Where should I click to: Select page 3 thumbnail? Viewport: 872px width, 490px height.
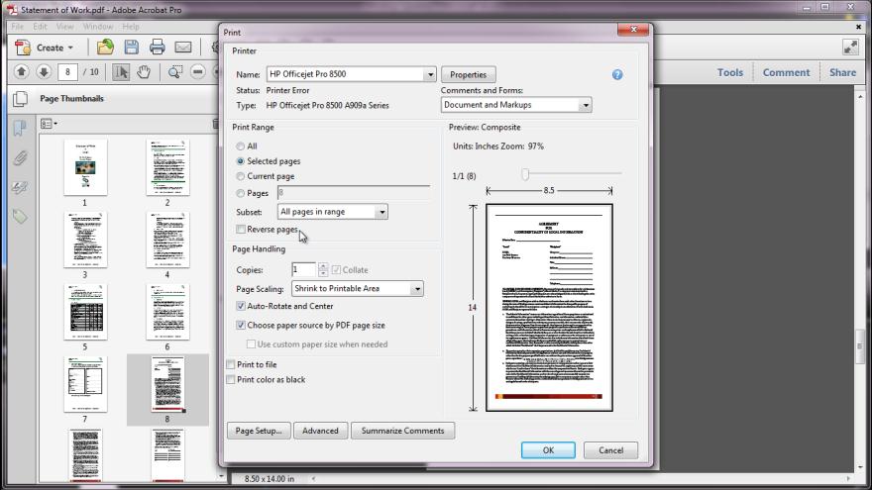click(x=85, y=240)
